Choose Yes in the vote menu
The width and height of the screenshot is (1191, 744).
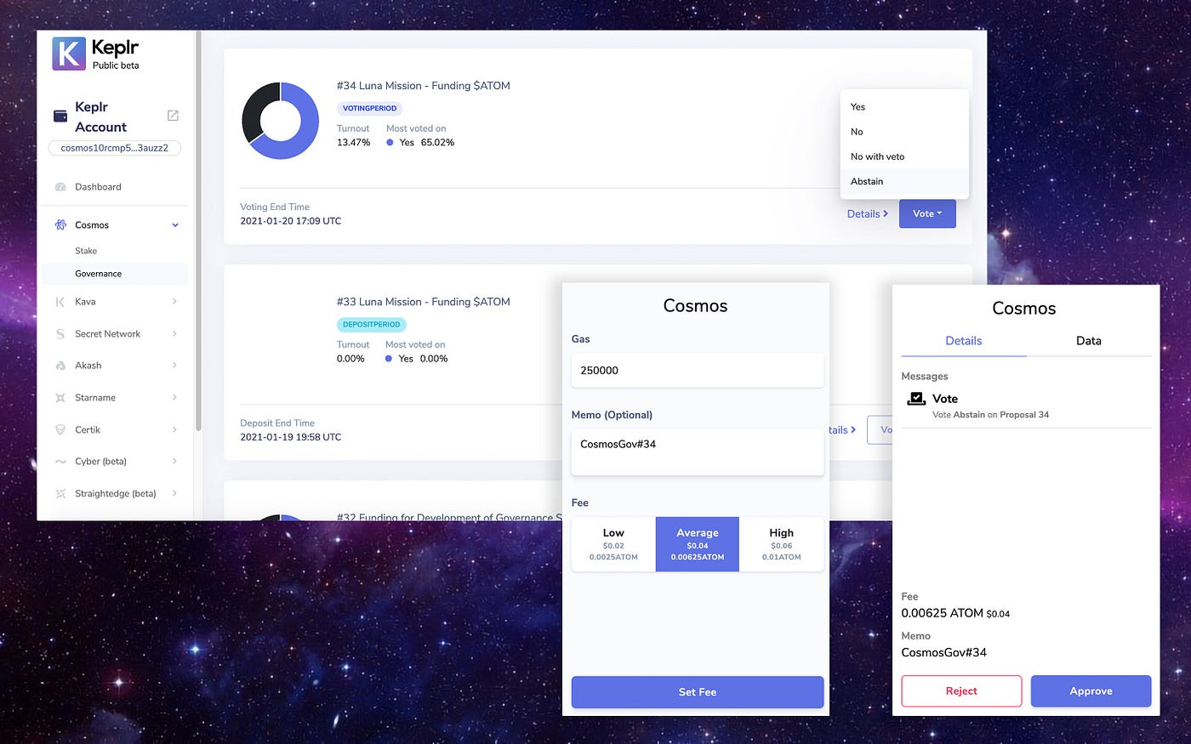(904, 107)
